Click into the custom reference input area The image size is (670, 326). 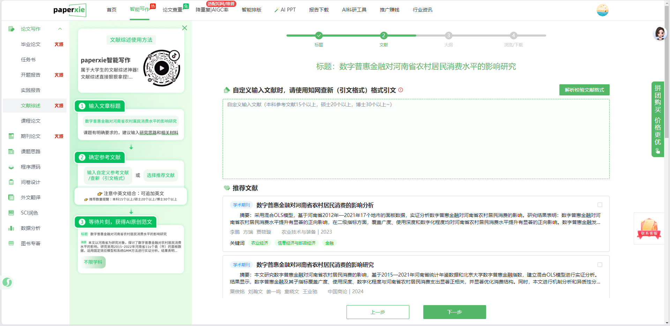tap(416, 139)
